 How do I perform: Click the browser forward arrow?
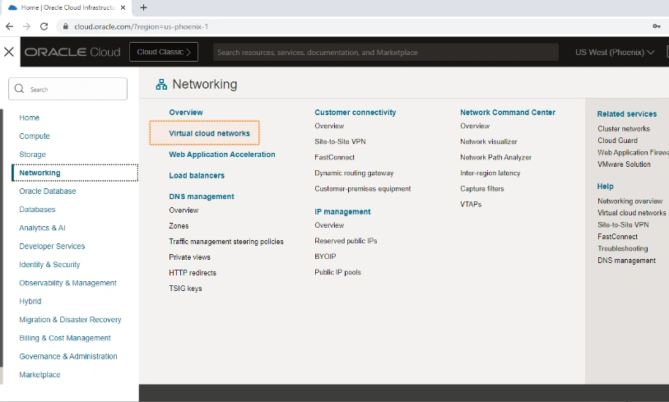26,26
